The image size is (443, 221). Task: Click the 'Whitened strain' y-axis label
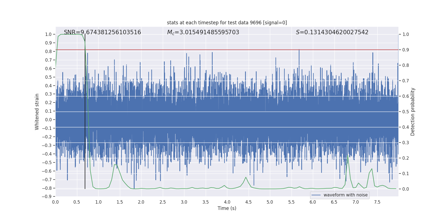[37, 112]
